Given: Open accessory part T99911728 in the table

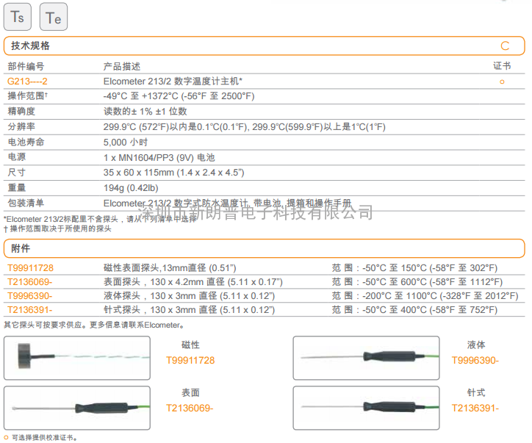Looking at the screenshot, I should point(31,268).
